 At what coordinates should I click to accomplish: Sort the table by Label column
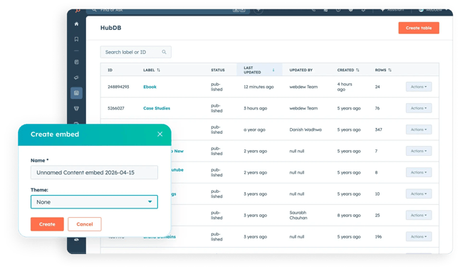[158, 70]
